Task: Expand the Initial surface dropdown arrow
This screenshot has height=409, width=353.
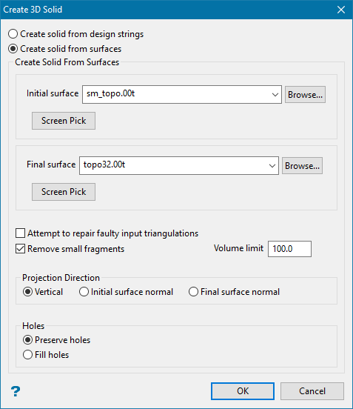Action: coord(275,94)
